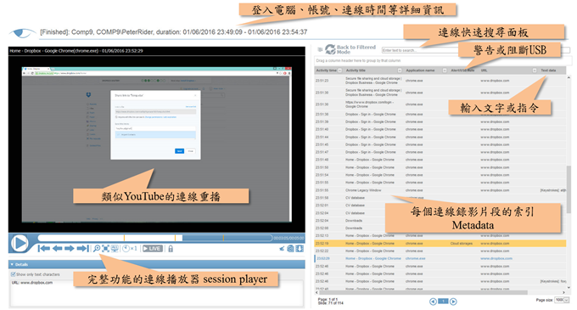Toggle Show only text characters checkbox
Screen dimensions: 577x310
tap(14, 274)
